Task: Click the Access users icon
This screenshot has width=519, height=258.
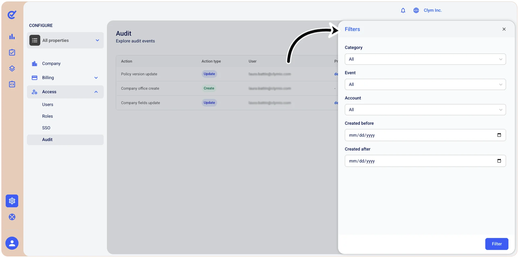Action: click(34, 92)
